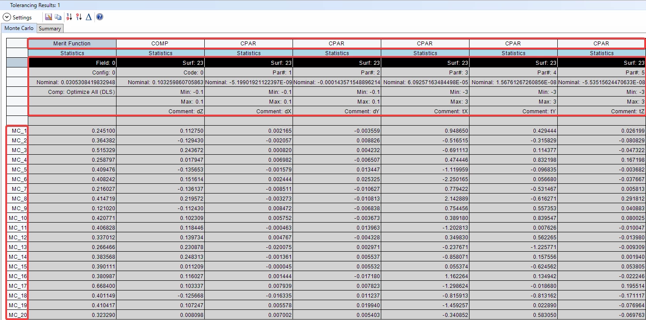Click the COMP value 0.243672
This screenshot has width=646, height=320.
click(160, 150)
